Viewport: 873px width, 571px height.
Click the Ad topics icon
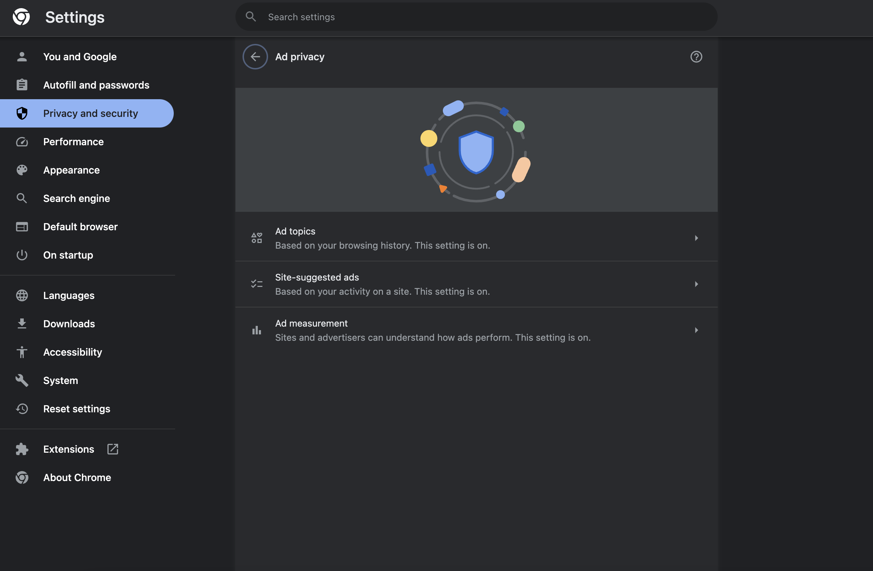point(256,238)
